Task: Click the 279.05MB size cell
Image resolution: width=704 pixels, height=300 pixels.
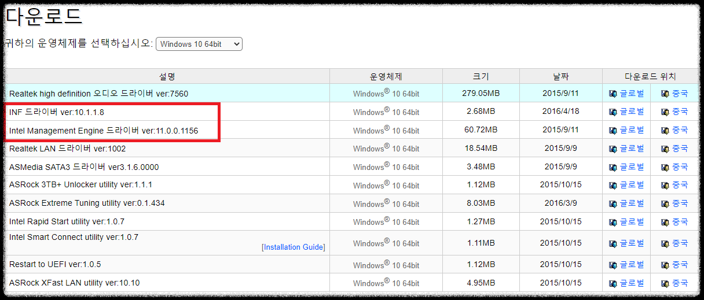Action: [x=481, y=93]
